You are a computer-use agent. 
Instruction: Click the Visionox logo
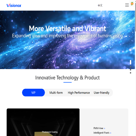tap(14, 6)
